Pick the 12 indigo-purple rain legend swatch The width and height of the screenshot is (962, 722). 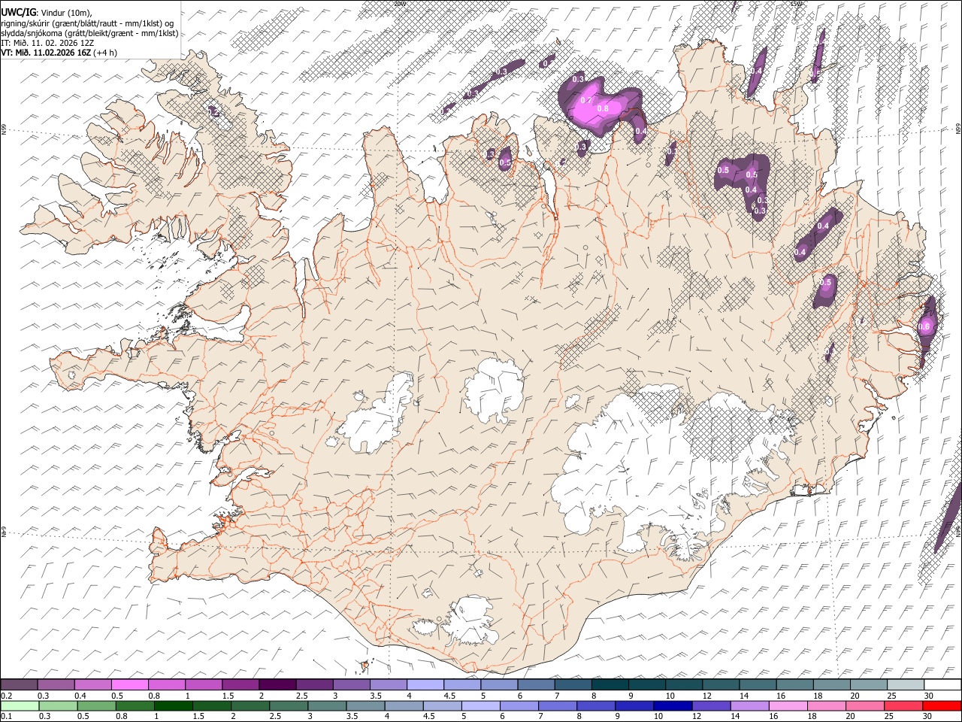(x=711, y=705)
